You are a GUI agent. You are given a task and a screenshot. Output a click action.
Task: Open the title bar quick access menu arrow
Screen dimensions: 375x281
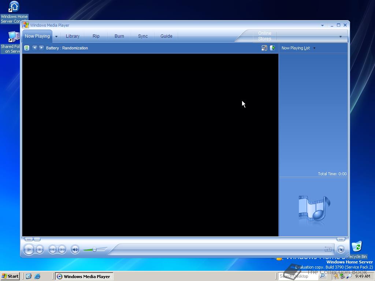pos(322,25)
